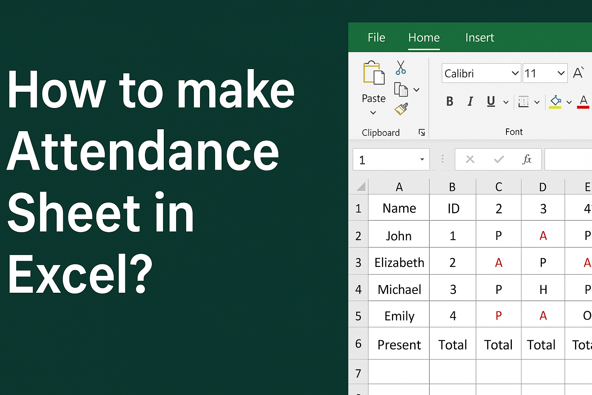The height and width of the screenshot is (395, 592).
Task: Open the Calibri font dropdown
Action: tap(515, 73)
